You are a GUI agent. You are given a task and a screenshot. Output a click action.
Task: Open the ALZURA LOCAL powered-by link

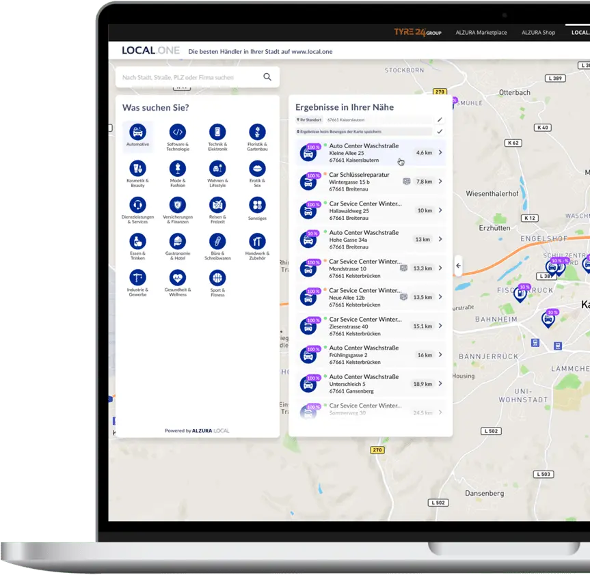pyautogui.click(x=211, y=431)
